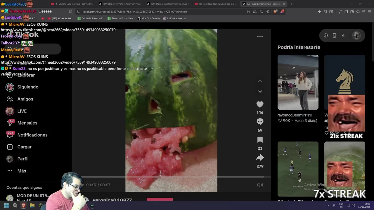Image resolution: width=374 pixels, height=210 pixels.
Task: Go to the next video with the down chevron
Action: [260, 92]
